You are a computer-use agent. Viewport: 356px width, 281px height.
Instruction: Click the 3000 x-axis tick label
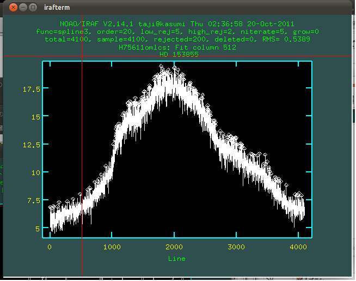click(x=236, y=247)
